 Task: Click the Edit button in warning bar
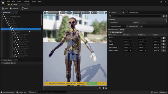click(102, 84)
